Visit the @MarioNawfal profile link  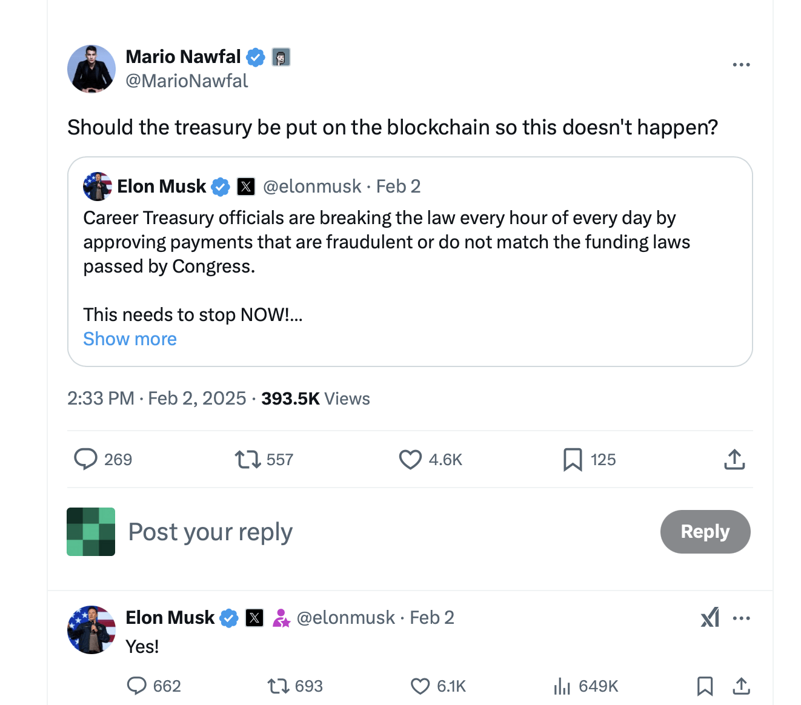[187, 81]
